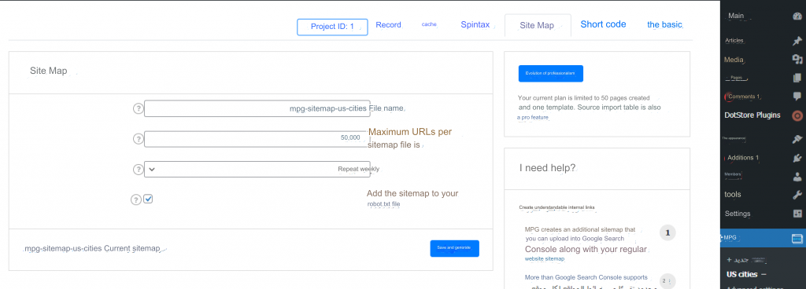Select MPG in the admin sidebar
Viewport: 806px width, 289px height.
click(763, 238)
